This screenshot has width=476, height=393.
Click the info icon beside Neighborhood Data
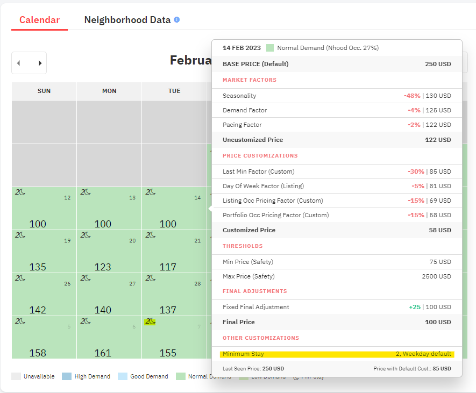pos(177,20)
